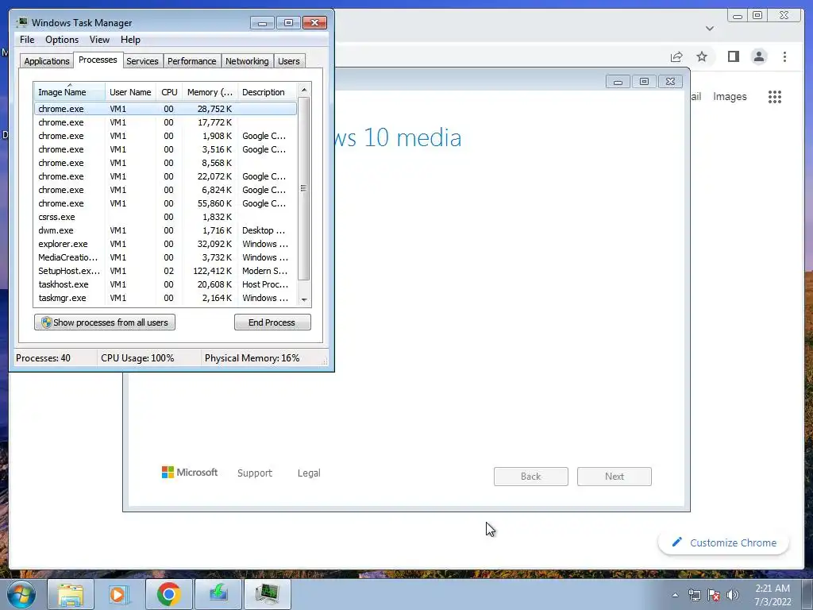This screenshot has width=813, height=610.
Task: Click the End Process button
Action: 272,322
